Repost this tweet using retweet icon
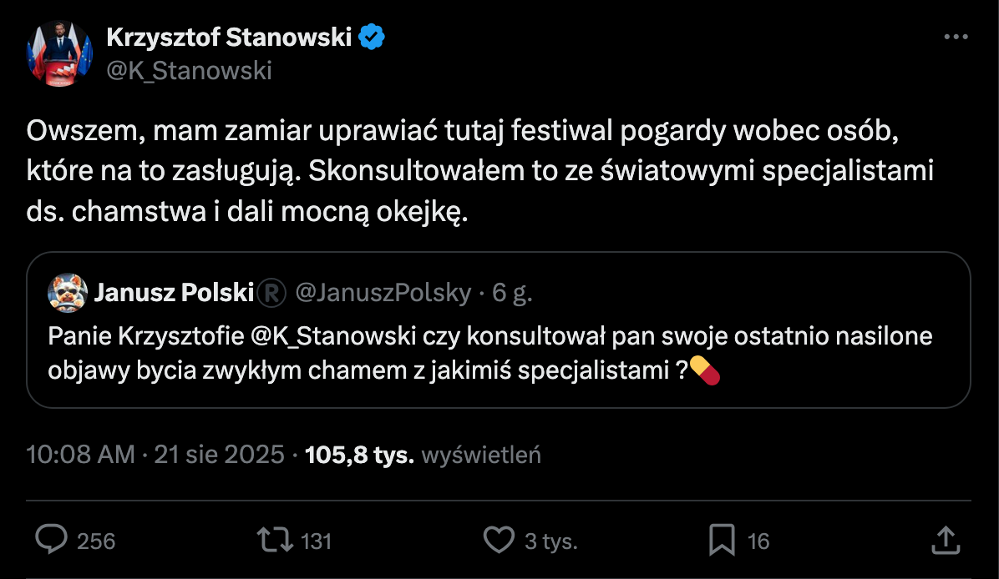Image resolution: width=999 pixels, height=579 pixels. [276, 541]
